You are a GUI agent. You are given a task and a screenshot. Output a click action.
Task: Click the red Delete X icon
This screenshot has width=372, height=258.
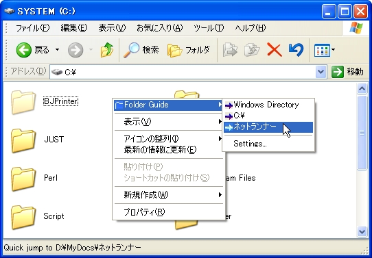(x=275, y=50)
